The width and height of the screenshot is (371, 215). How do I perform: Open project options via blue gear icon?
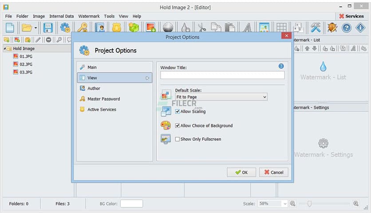pos(65,28)
